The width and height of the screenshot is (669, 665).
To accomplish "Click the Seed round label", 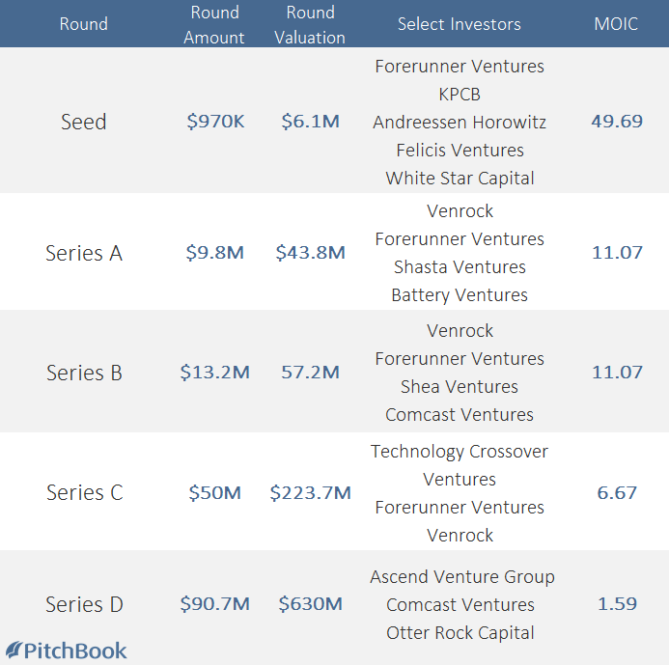I will 84,122.
